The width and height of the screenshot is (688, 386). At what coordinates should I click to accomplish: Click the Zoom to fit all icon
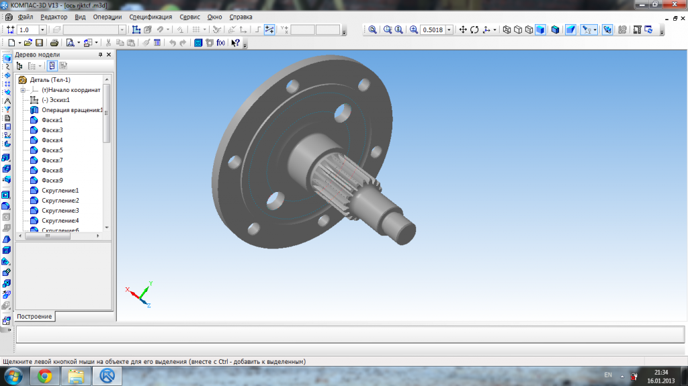tap(372, 30)
